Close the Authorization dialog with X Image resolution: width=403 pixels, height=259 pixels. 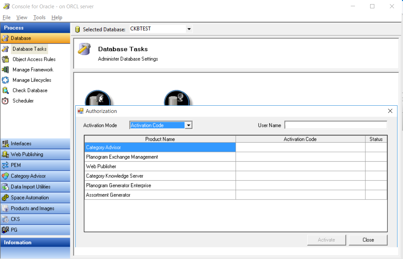pos(390,111)
